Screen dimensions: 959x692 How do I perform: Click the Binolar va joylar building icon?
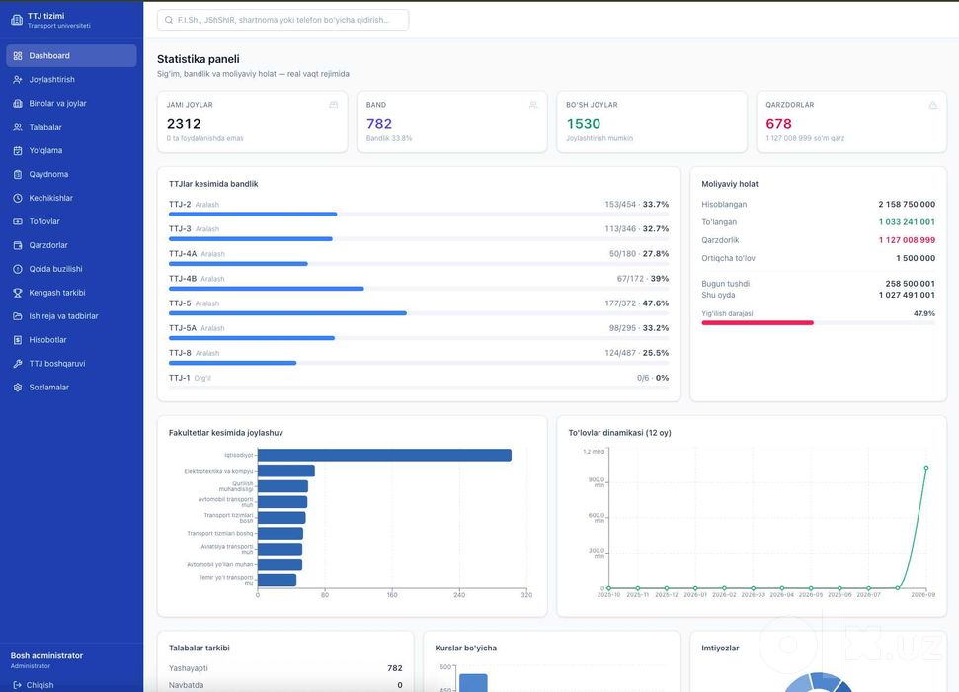(x=18, y=104)
